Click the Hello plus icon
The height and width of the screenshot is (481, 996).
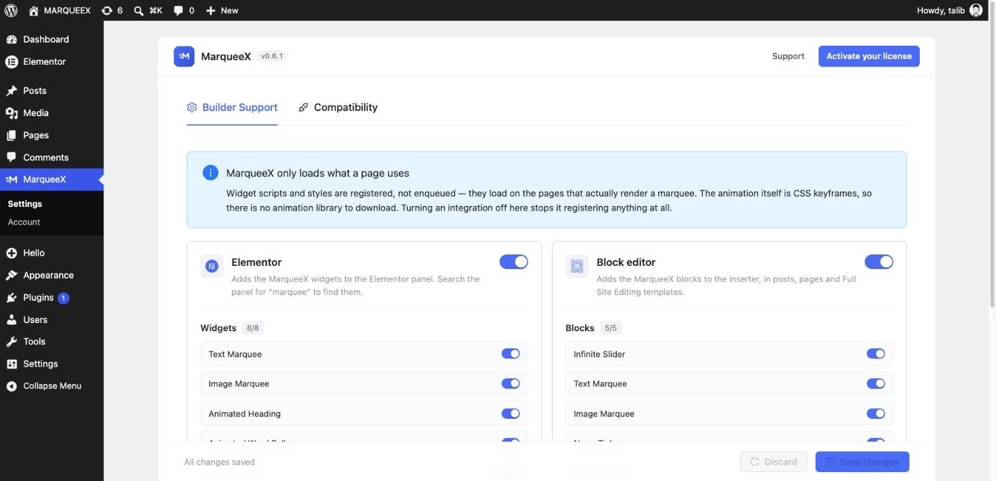coord(11,253)
